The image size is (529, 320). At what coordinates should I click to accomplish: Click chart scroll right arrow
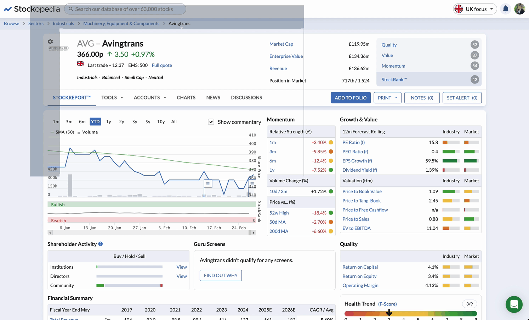(254, 233)
